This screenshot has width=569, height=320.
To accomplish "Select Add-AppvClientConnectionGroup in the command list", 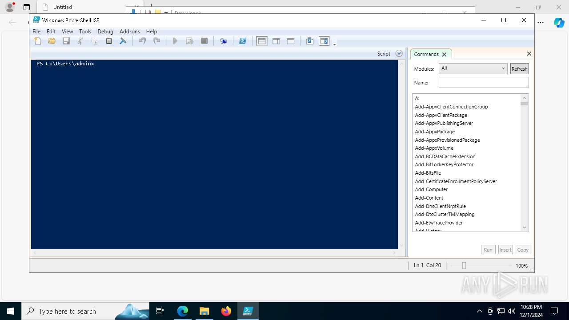I will point(451,107).
